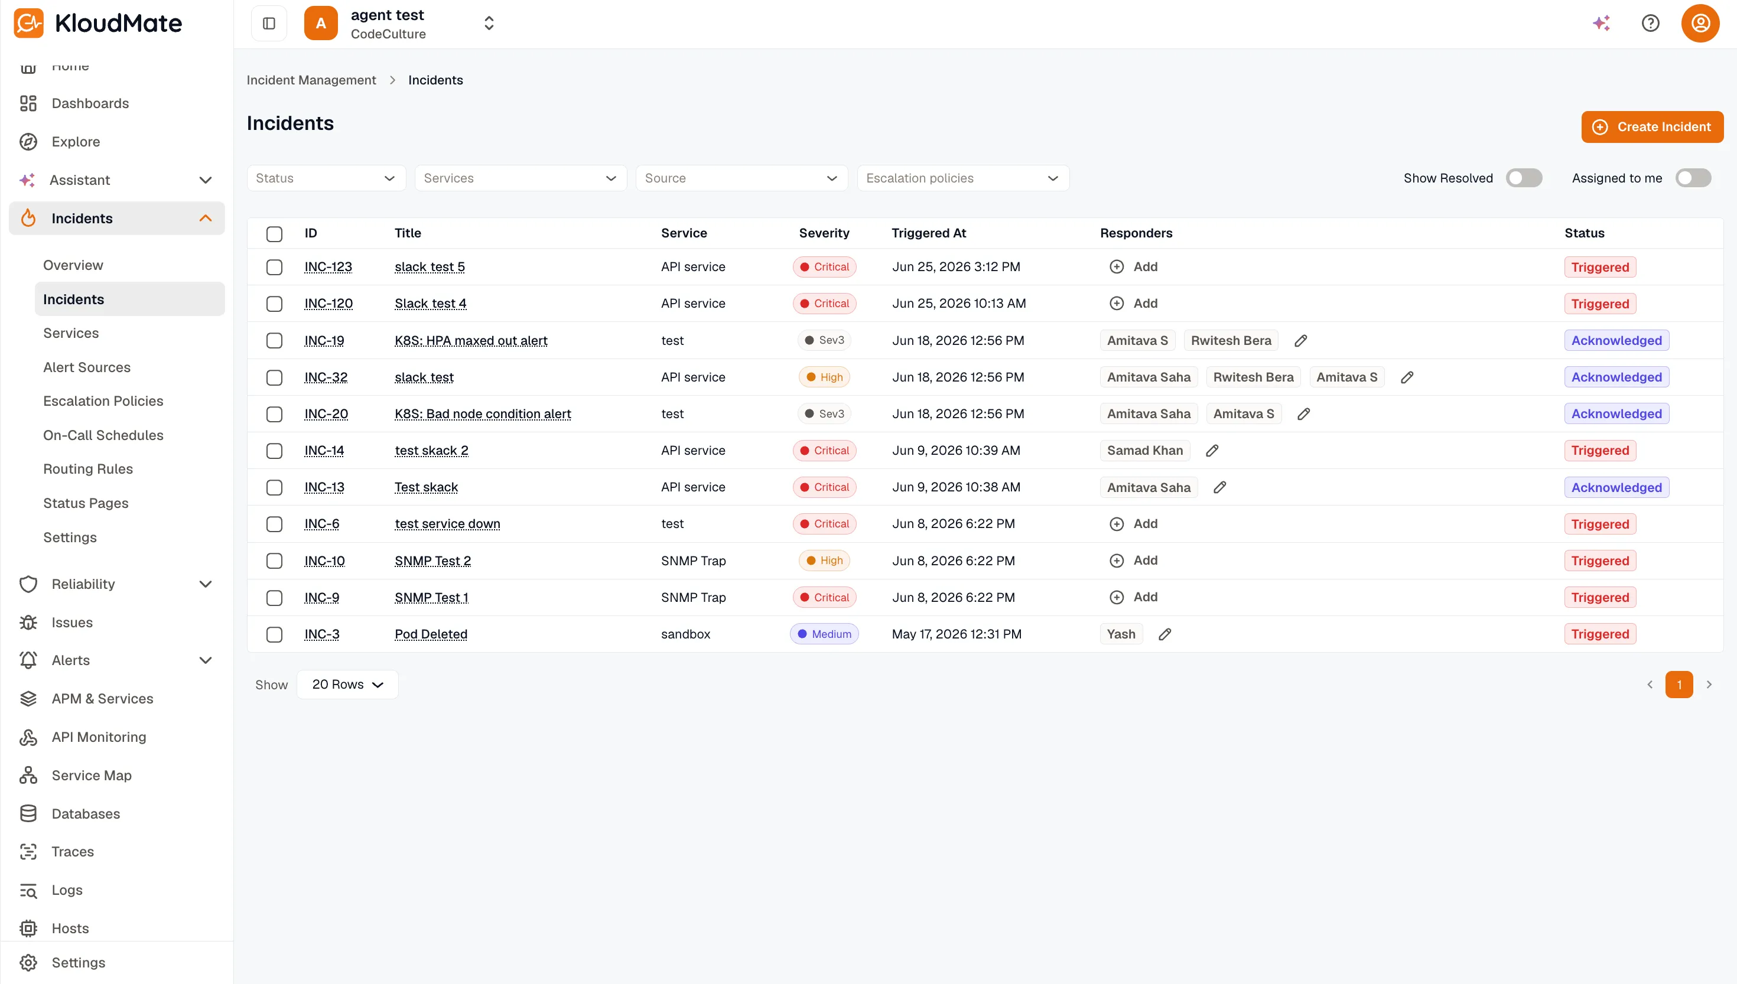Edit responders pencil icon for INC-13
This screenshot has width=1737, height=984.
click(x=1220, y=487)
